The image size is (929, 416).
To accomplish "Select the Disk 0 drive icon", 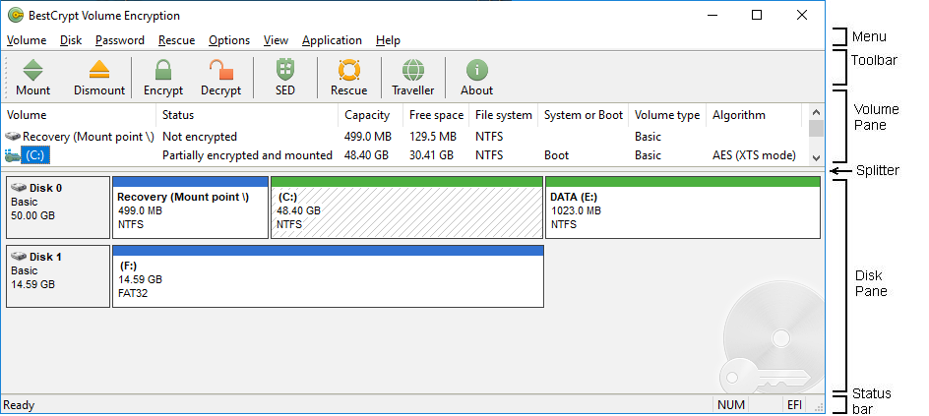I will [19, 188].
